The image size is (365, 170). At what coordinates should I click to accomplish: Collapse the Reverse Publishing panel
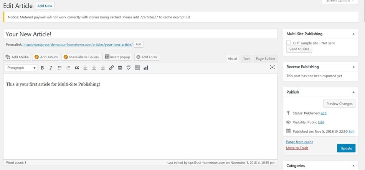pos(353,67)
